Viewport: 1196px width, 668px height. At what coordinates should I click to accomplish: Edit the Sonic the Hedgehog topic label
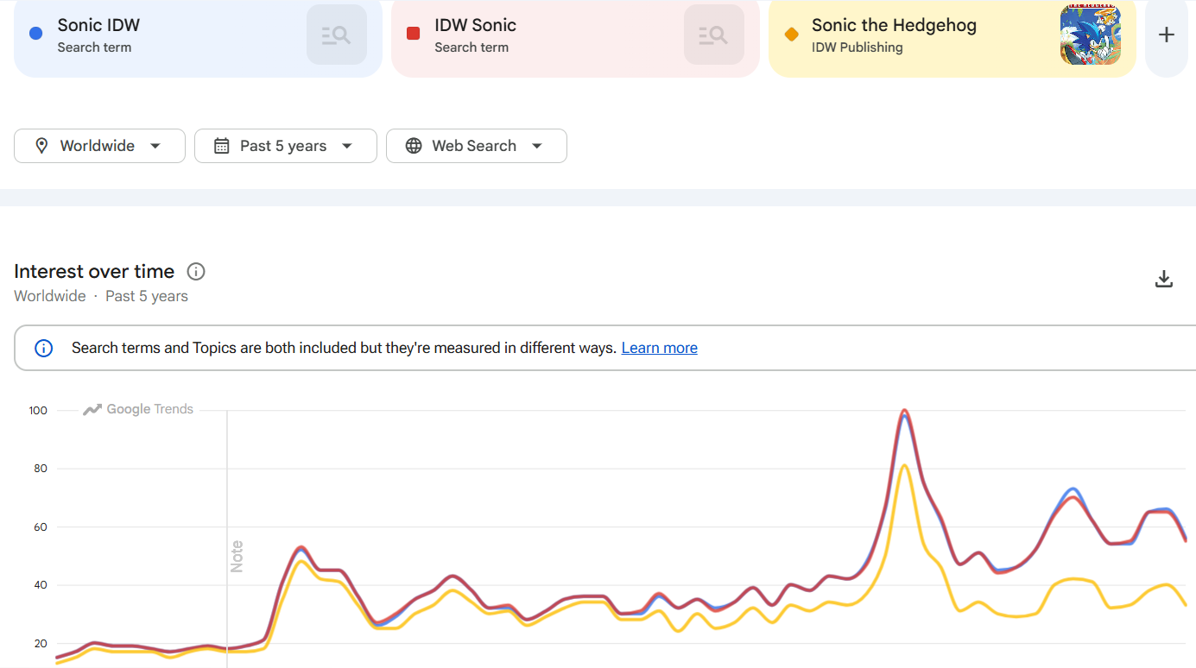click(894, 25)
